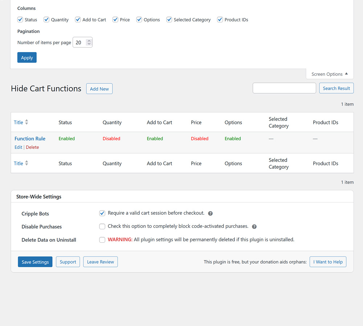This screenshot has height=326, width=363.
Task: Enable the Disable Purchases option
Action: 102,226
